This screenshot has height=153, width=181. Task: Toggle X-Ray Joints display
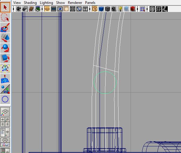pos(165,9)
